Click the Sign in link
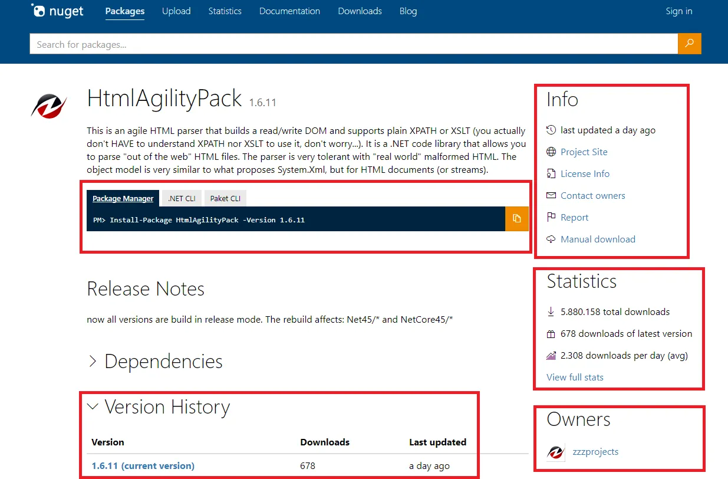This screenshot has height=479, width=728. coord(679,11)
